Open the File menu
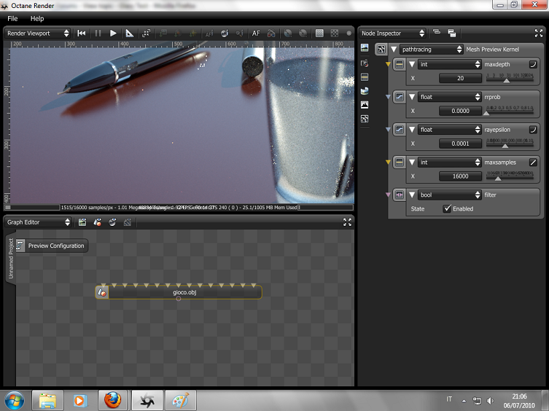Screen dimensions: 549x411 13,19
